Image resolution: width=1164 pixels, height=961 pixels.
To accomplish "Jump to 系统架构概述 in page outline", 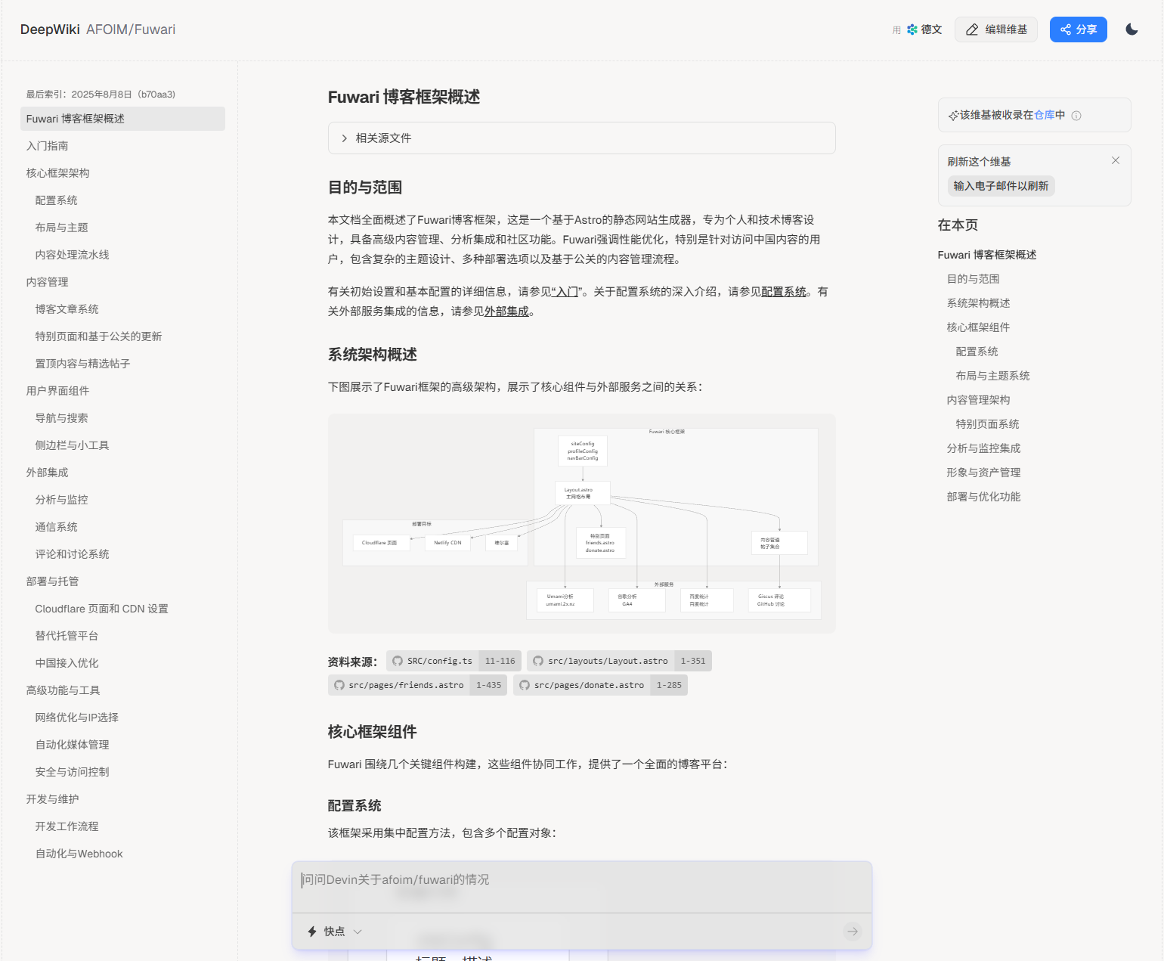I will point(978,303).
